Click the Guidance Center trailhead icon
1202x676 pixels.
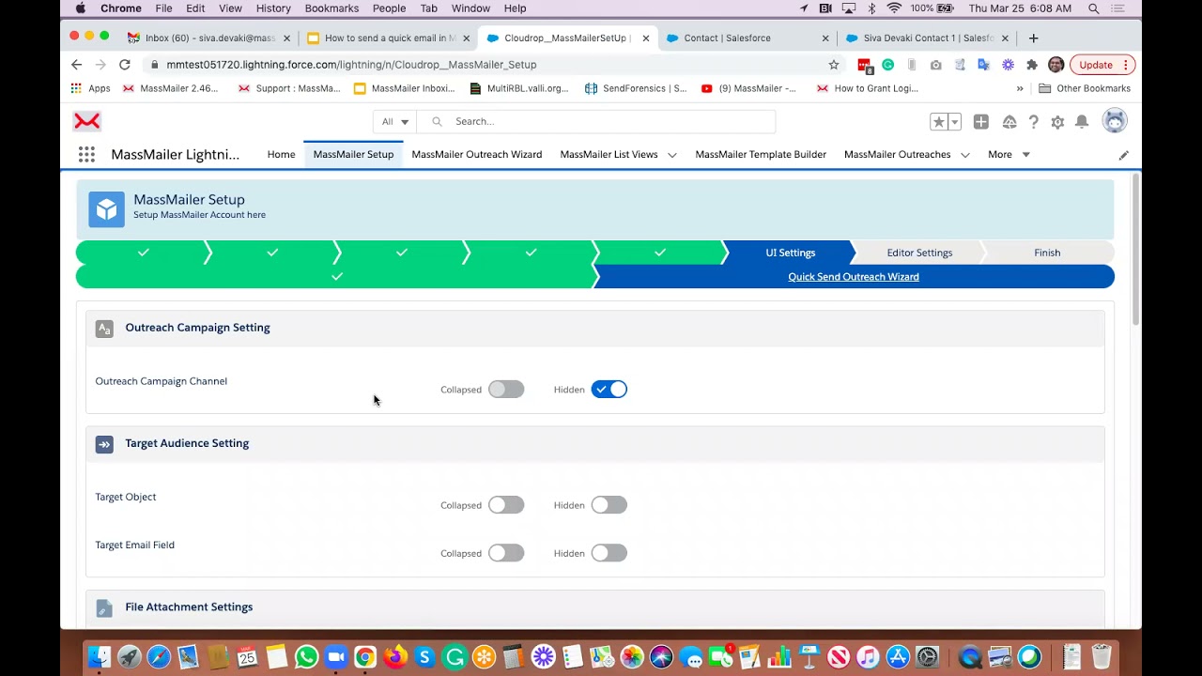click(1009, 122)
